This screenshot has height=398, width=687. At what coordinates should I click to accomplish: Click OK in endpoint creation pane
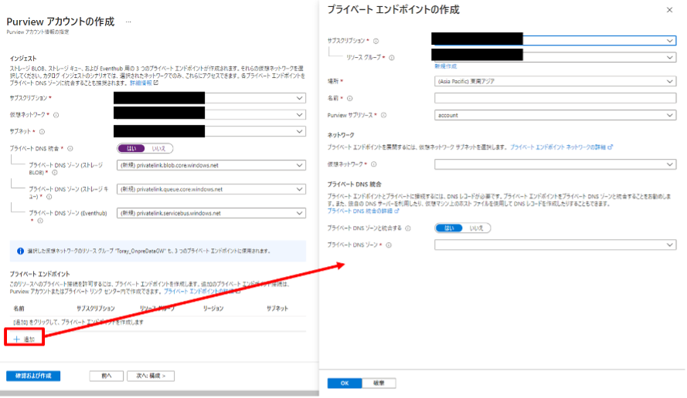(x=345, y=383)
